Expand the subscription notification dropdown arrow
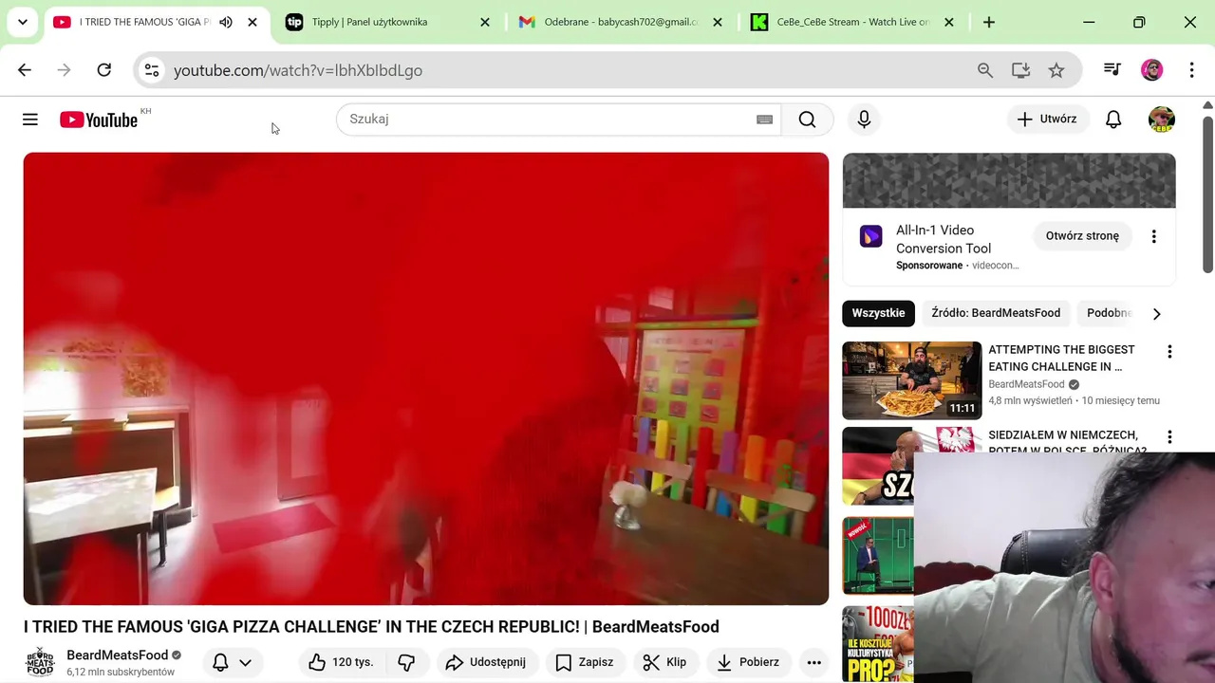Image resolution: width=1215 pixels, height=683 pixels. point(245,662)
